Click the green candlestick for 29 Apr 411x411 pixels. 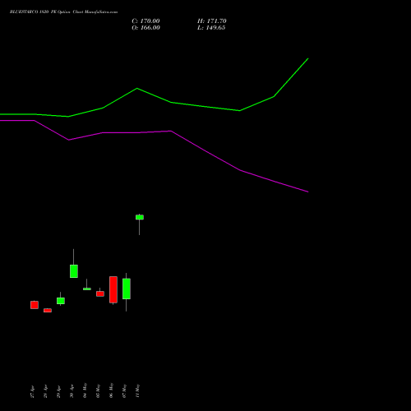click(61, 301)
